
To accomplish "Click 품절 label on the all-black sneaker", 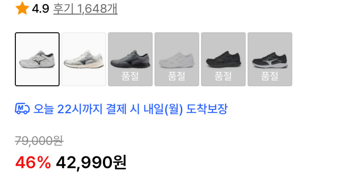I will pyautogui.click(x=224, y=76).
